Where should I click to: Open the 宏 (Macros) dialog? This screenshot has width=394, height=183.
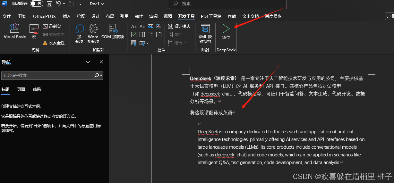click(x=34, y=31)
